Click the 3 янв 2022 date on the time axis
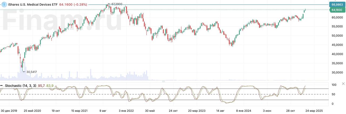The image size is (346, 114). click(x=126, y=111)
